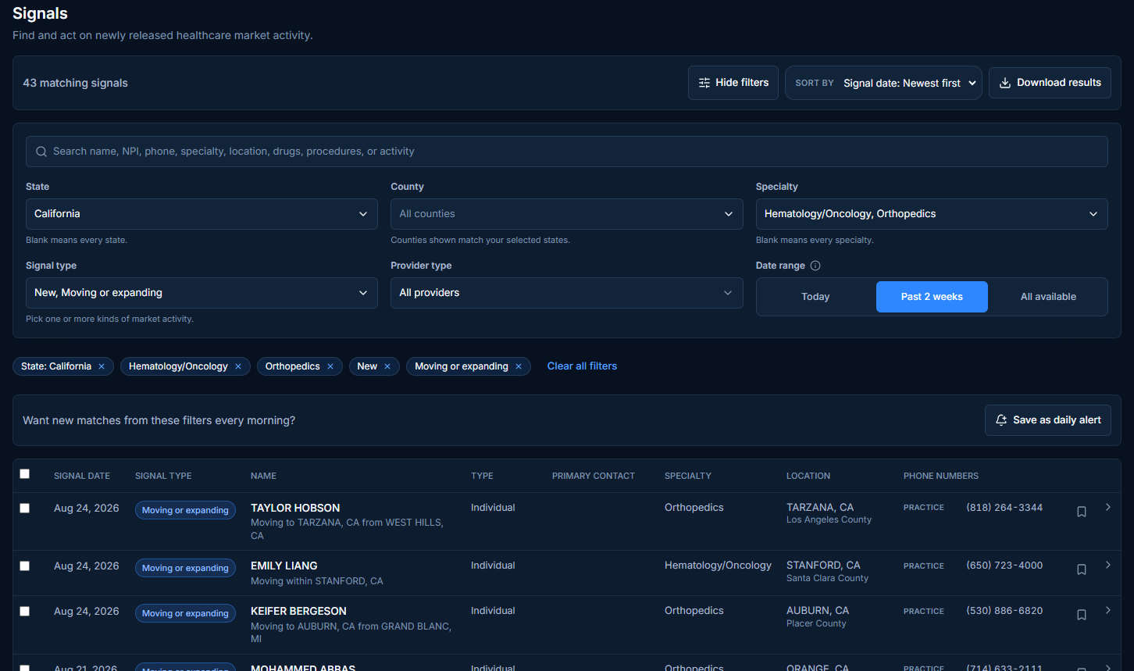Remove the Orthopedics filter chip
This screenshot has width=1134, height=671.
[x=330, y=366]
